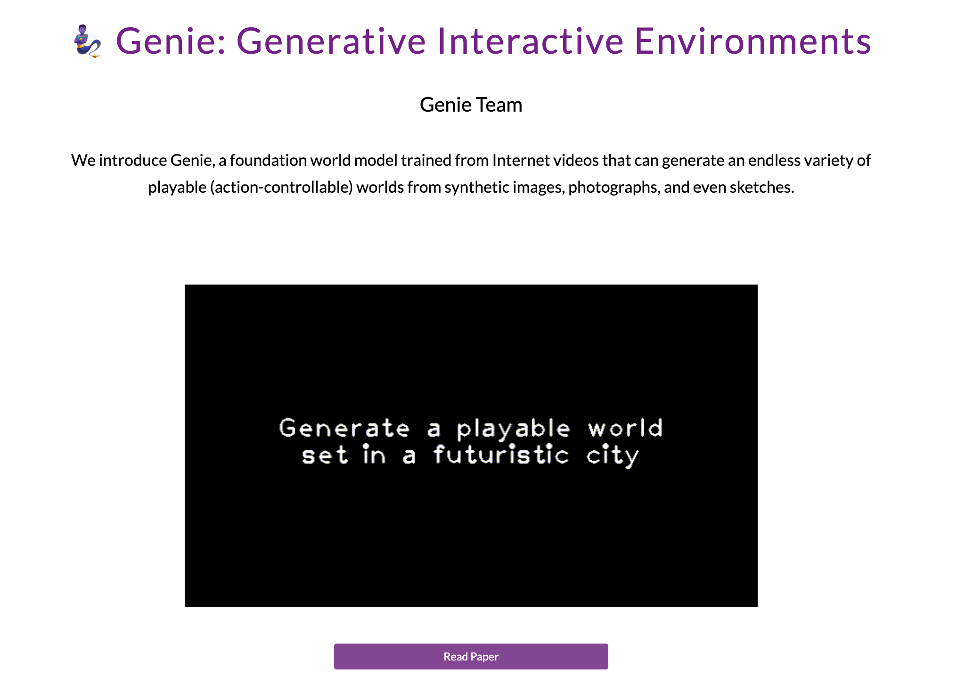Click the white page background below the video
Image resolution: width=965 pixels, height=685 pixels.
click(471, 622)
